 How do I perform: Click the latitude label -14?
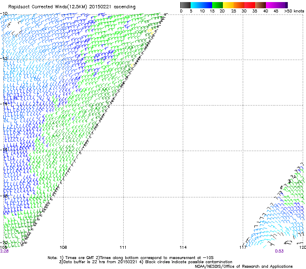click(x=4, y=104)
